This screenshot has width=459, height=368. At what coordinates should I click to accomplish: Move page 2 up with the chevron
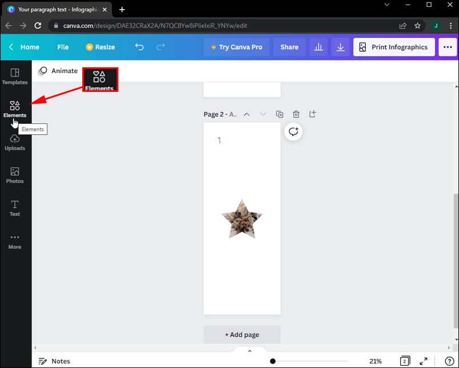pos(246,114)
